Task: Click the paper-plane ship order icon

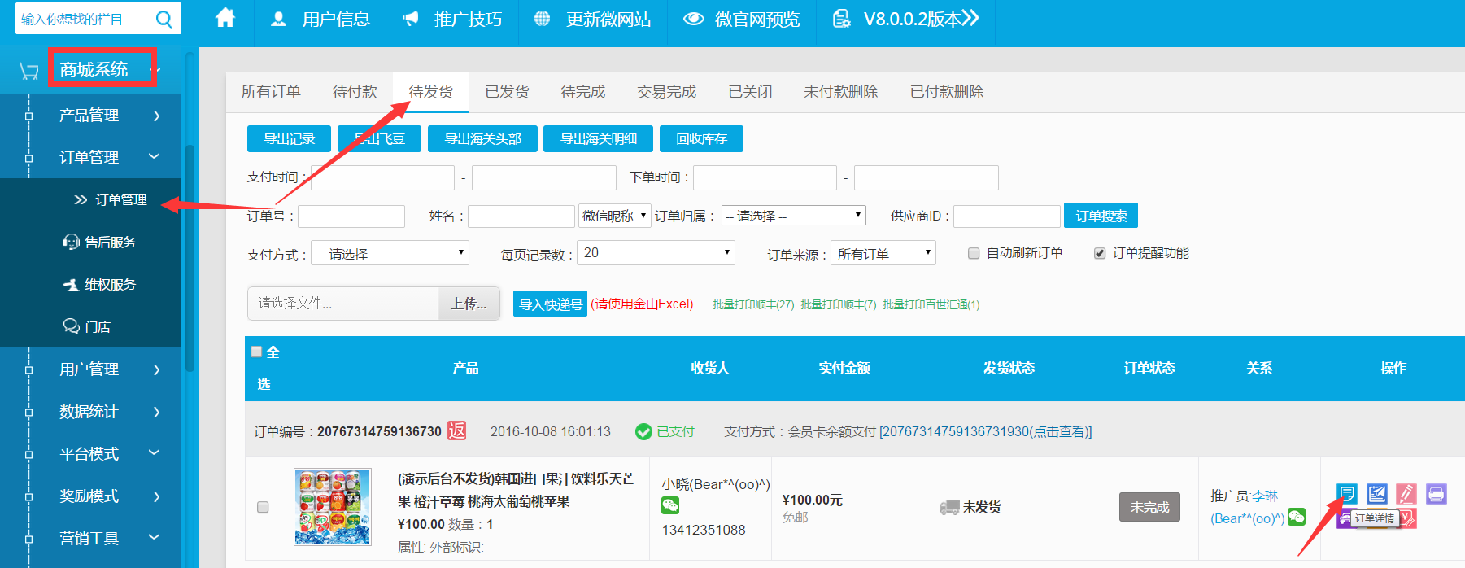Action: (x=1376, y=493)
